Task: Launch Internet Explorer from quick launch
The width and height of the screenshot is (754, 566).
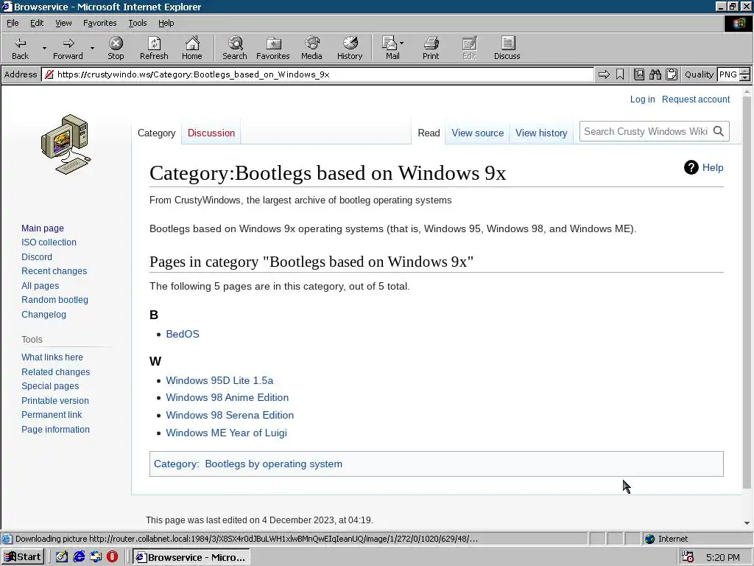Action: (x=79, y=557)
